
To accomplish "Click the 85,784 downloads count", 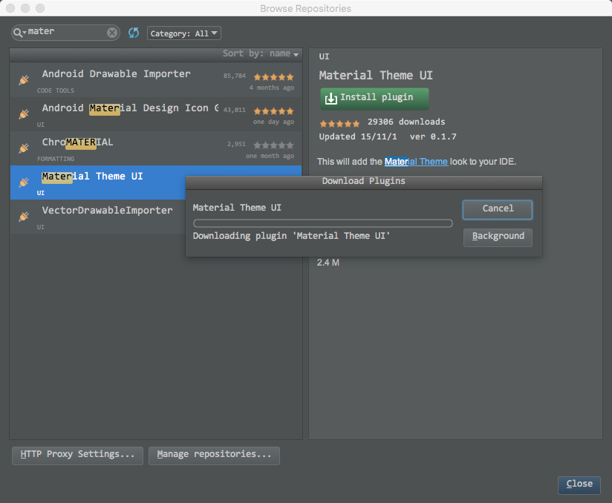I will [x=235, y=76].
